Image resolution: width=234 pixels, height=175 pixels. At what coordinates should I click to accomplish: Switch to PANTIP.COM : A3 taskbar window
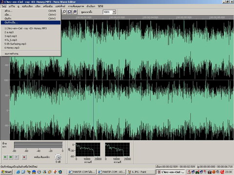(x=112, y=172)
